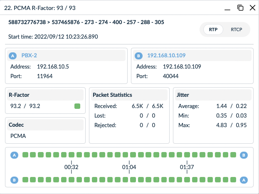
Task: Click the average jitter value 1.44 / 0.22
Action: pos(232,106)
